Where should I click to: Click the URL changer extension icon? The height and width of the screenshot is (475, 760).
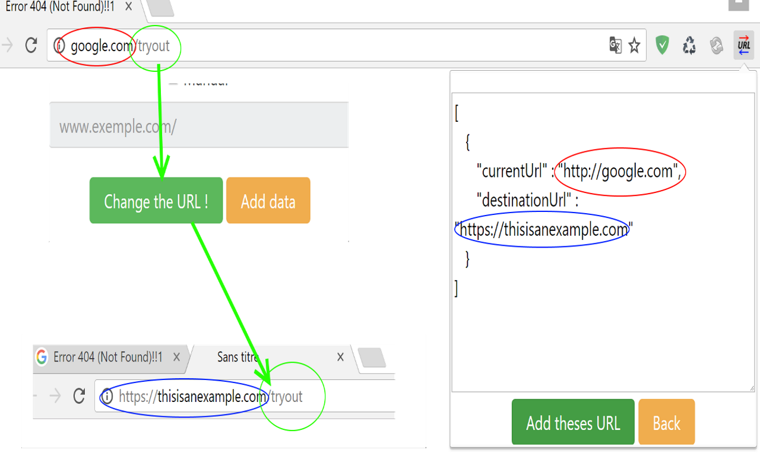[x=743, y=45]
